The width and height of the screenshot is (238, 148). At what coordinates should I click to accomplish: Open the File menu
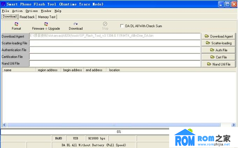coord(5,11)
